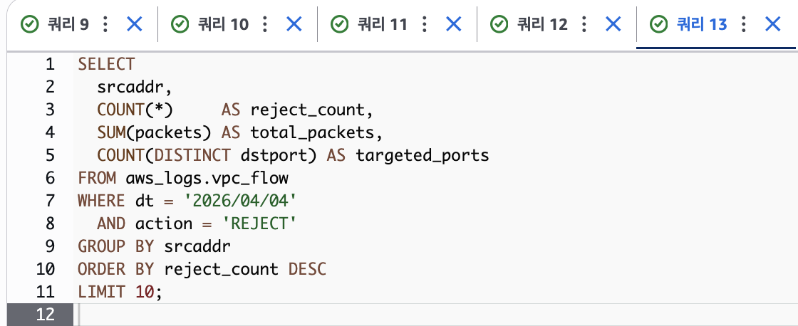Screen dimensions: 798x326
Task: Open the 쿼리 13 three-dot options menu
Action: pos(744,24)
